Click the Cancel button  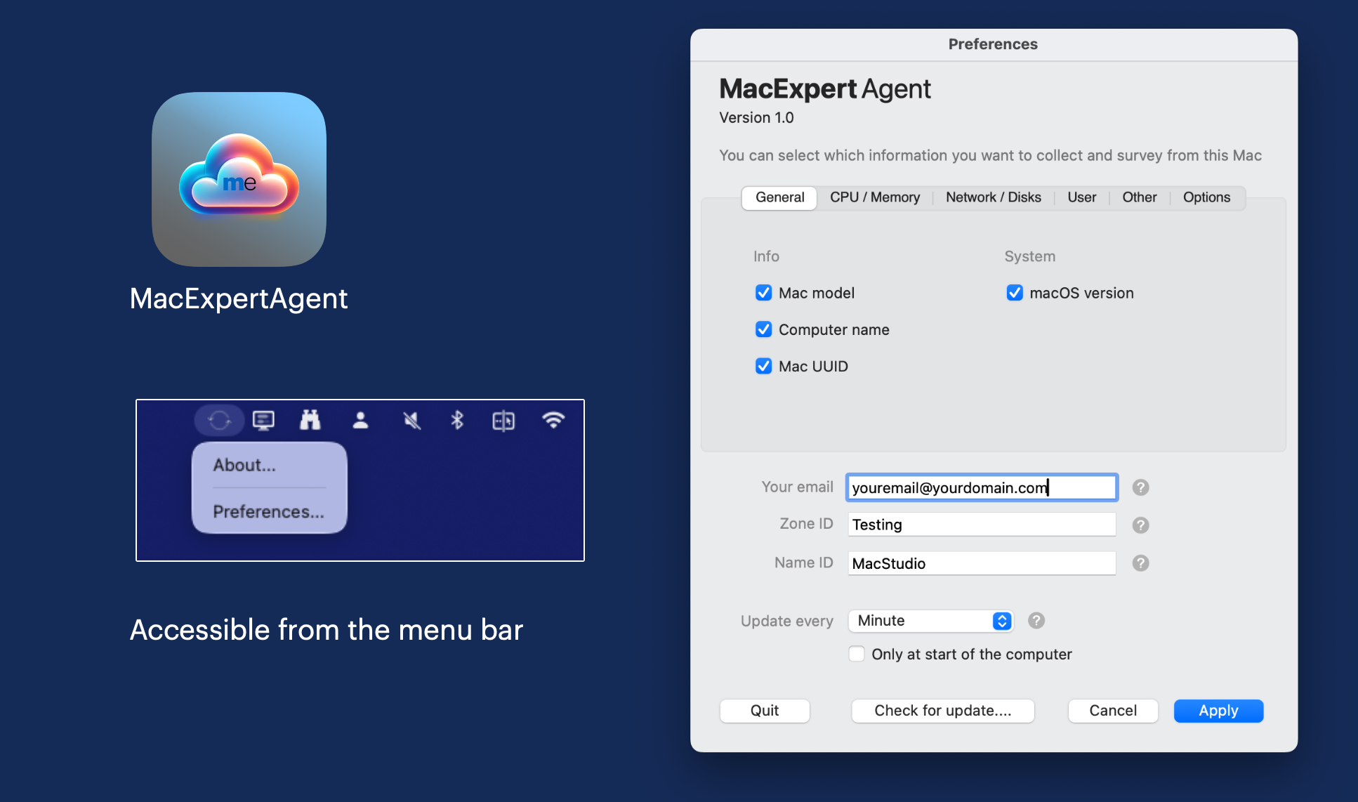pos(1113,711)
